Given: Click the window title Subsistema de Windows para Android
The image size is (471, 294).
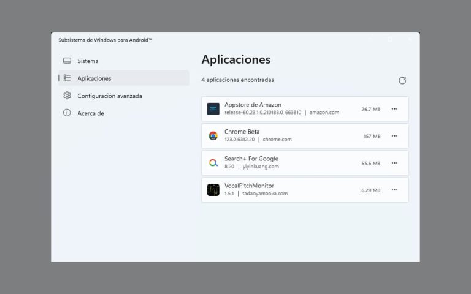Looking at the screenshot, I should tap(105, 40).
